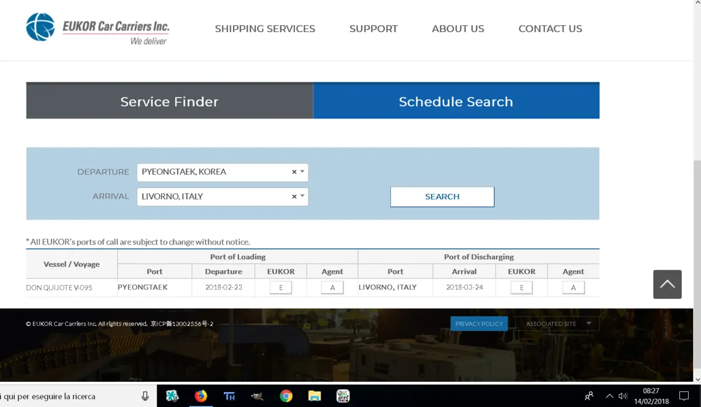
Task: Open File Explorer from the taskbar
Action: (314, 396)
